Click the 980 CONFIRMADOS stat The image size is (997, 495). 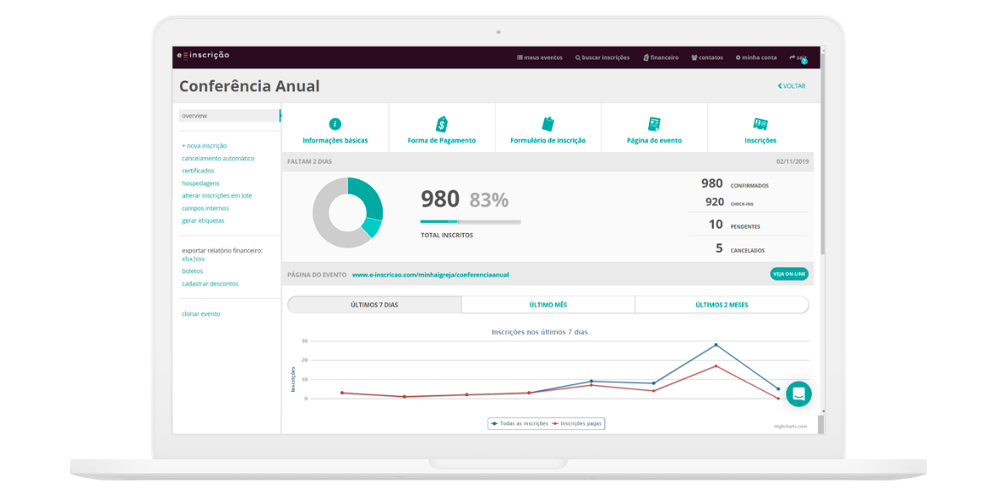tap(735, 183)
